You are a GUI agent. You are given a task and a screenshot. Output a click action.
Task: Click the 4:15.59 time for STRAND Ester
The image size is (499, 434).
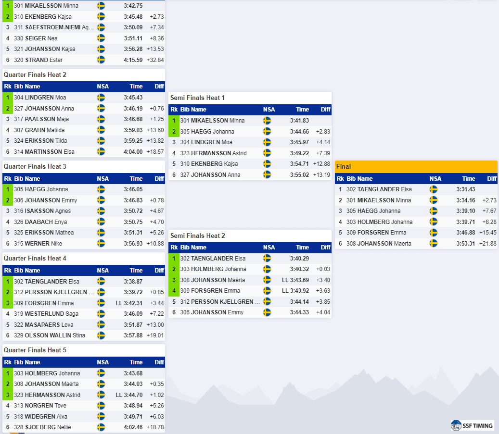(x=133, y=60)
